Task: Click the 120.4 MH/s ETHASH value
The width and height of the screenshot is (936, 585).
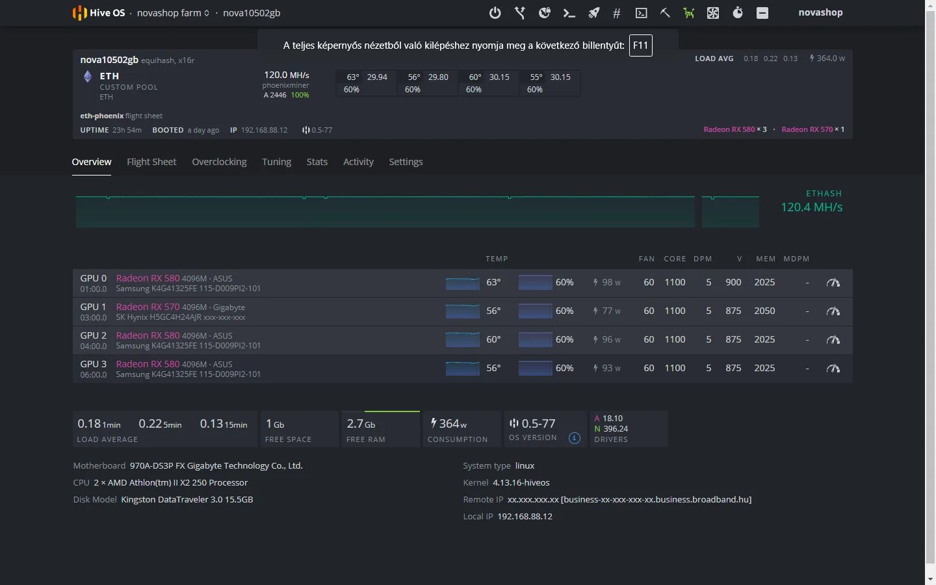Action: (x=811, y=207)
